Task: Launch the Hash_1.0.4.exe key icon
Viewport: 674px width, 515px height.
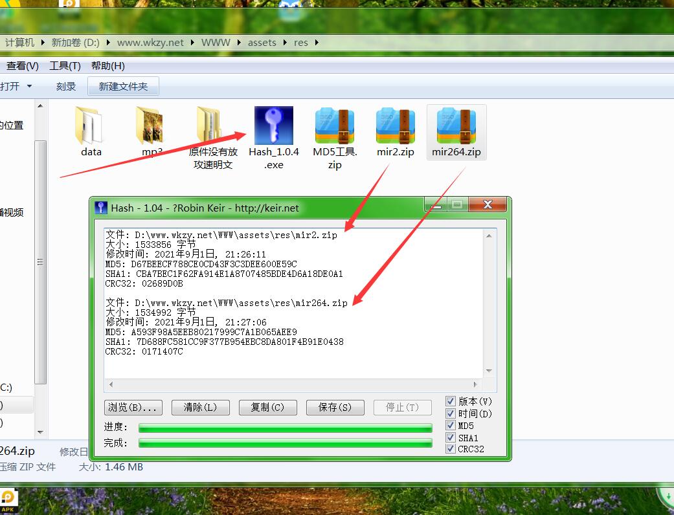Action: [x=274, y=126]
